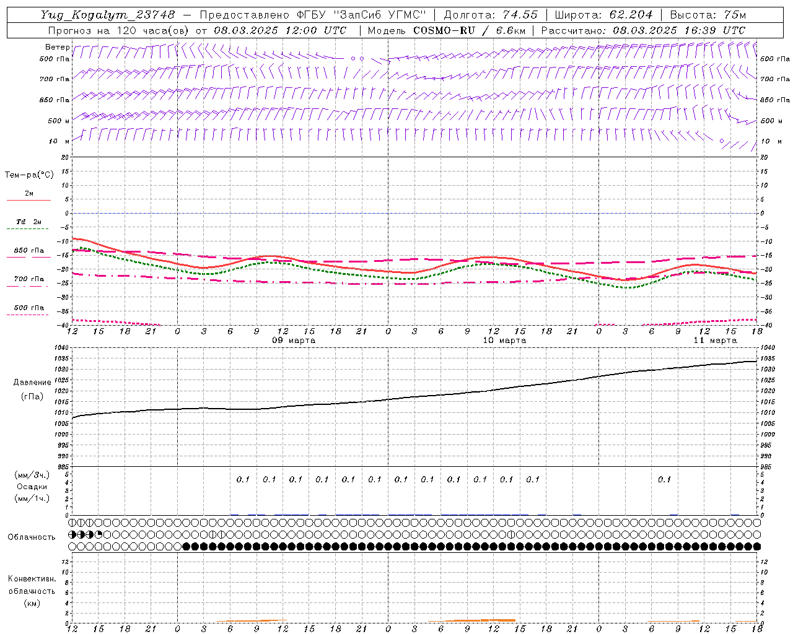Click the (гПа) unit label under Давление
The height and width of the screenshot is (634, 793).
click(x=32, y=397)
